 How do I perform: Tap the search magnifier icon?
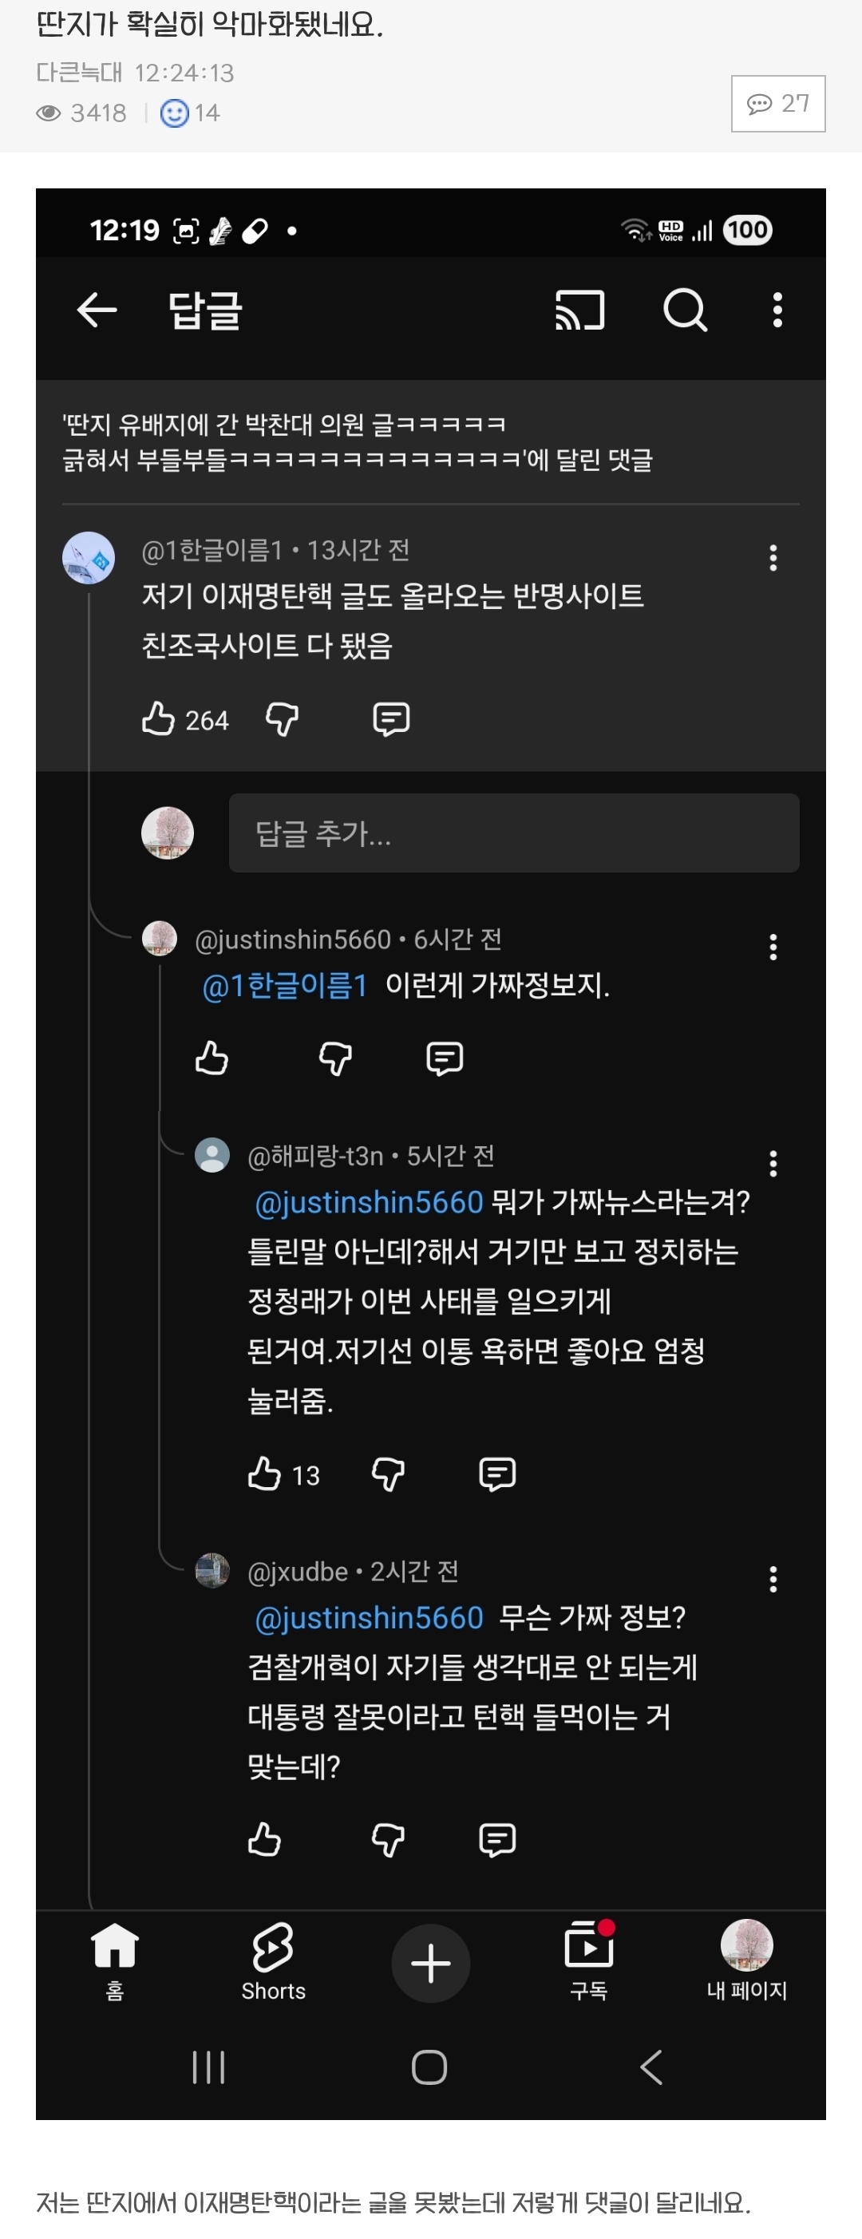point(685,311)
